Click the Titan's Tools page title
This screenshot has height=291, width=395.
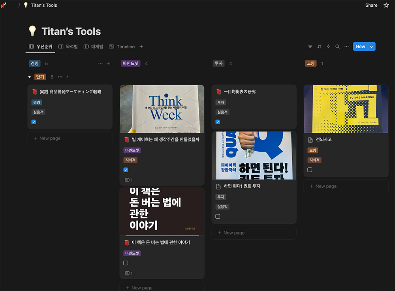[x=71, y=32]
